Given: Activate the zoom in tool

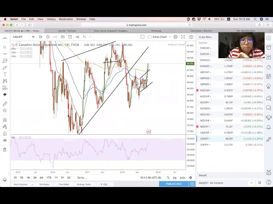Looking at the screenshot, I should [5, 110].
